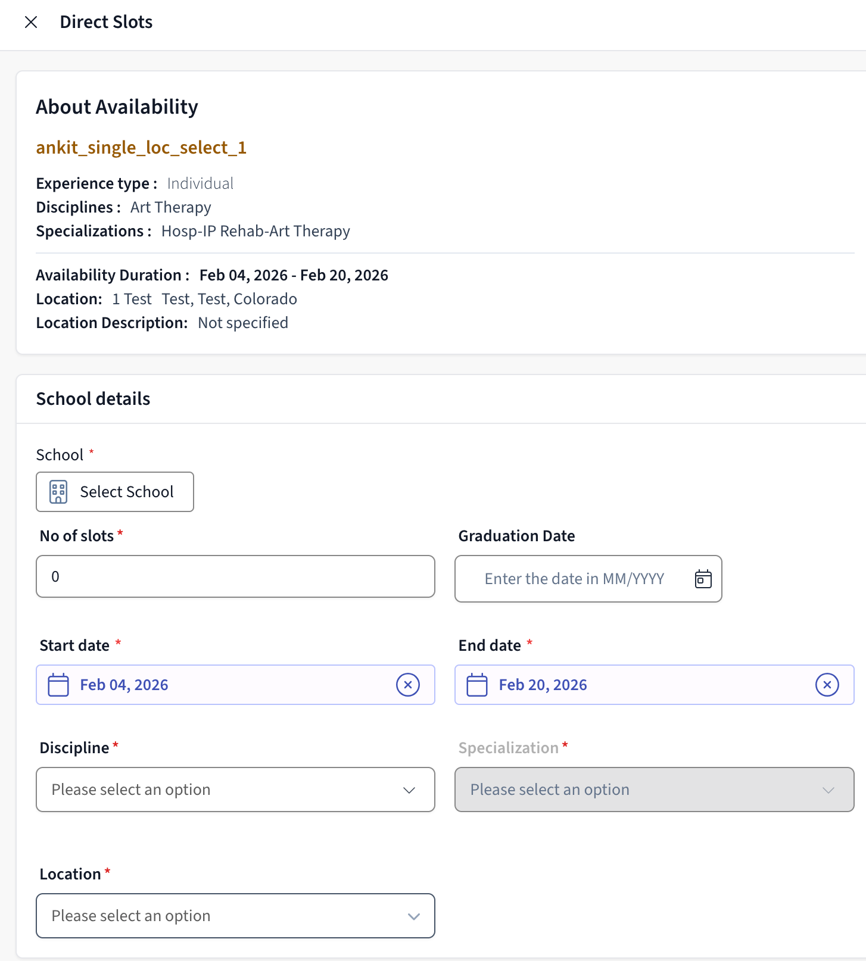The width and height of the screenshot is (866, 961).
Task: Click the End date calendar icon
Action: click(477, 685)
